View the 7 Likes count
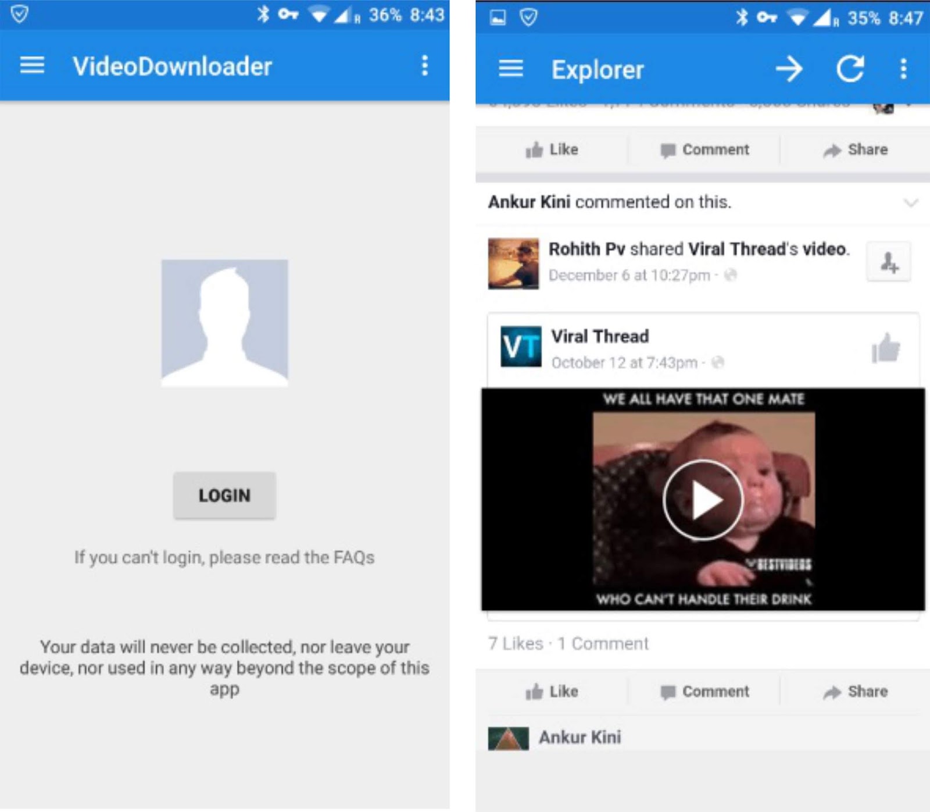930x812 pixels. tap(516, 643)
